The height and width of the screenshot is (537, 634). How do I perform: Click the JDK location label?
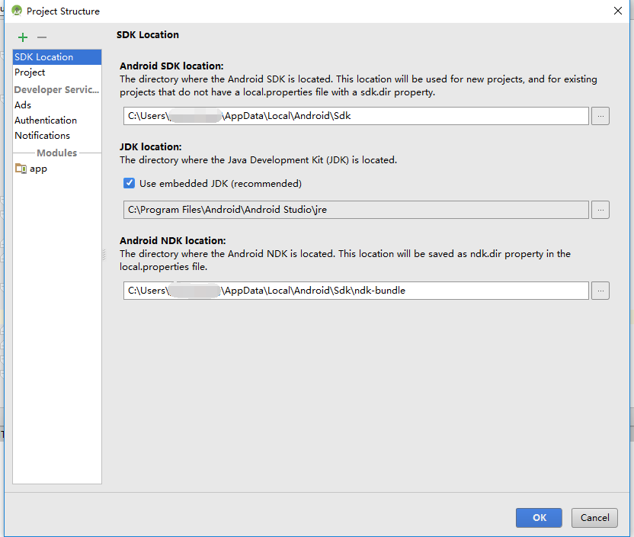coord(150,147)
